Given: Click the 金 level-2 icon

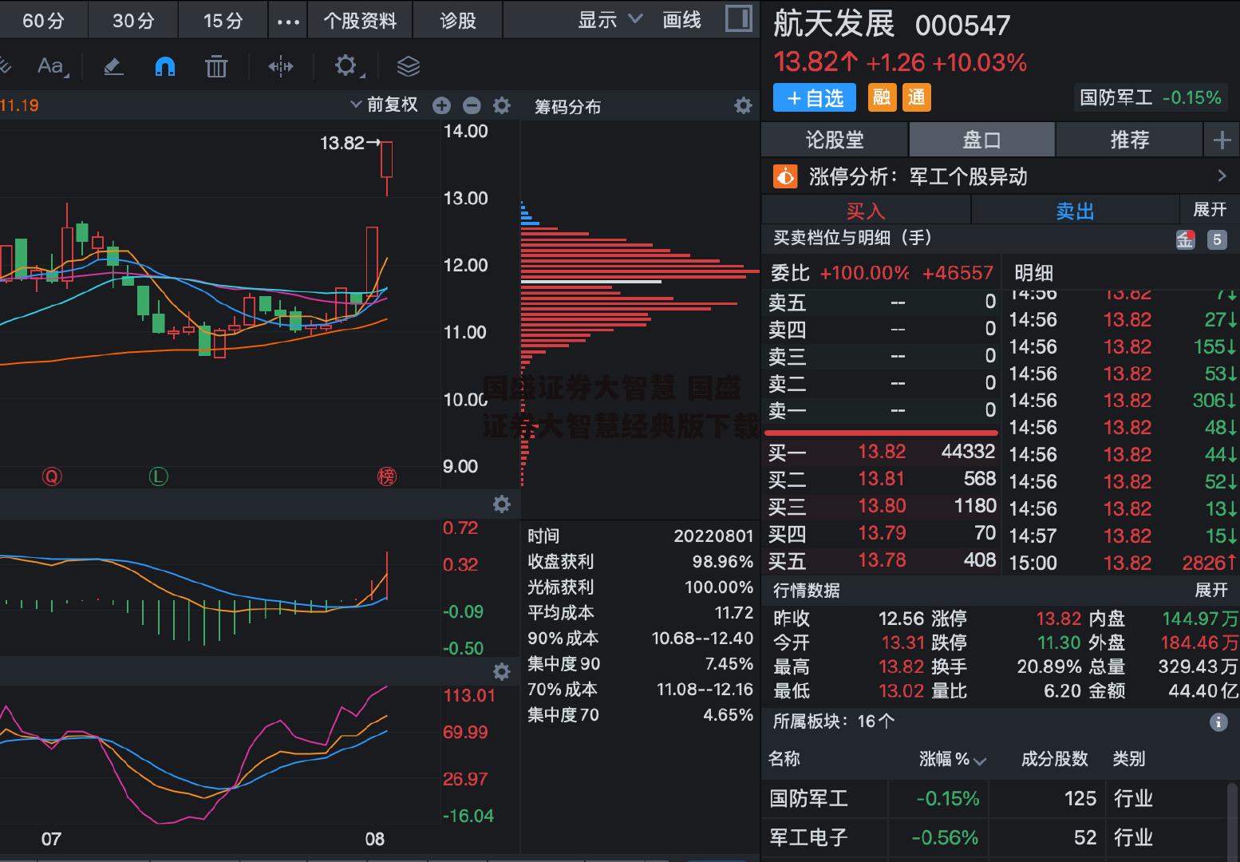Looking at the screenshot, I should (x=1185, y=239).
